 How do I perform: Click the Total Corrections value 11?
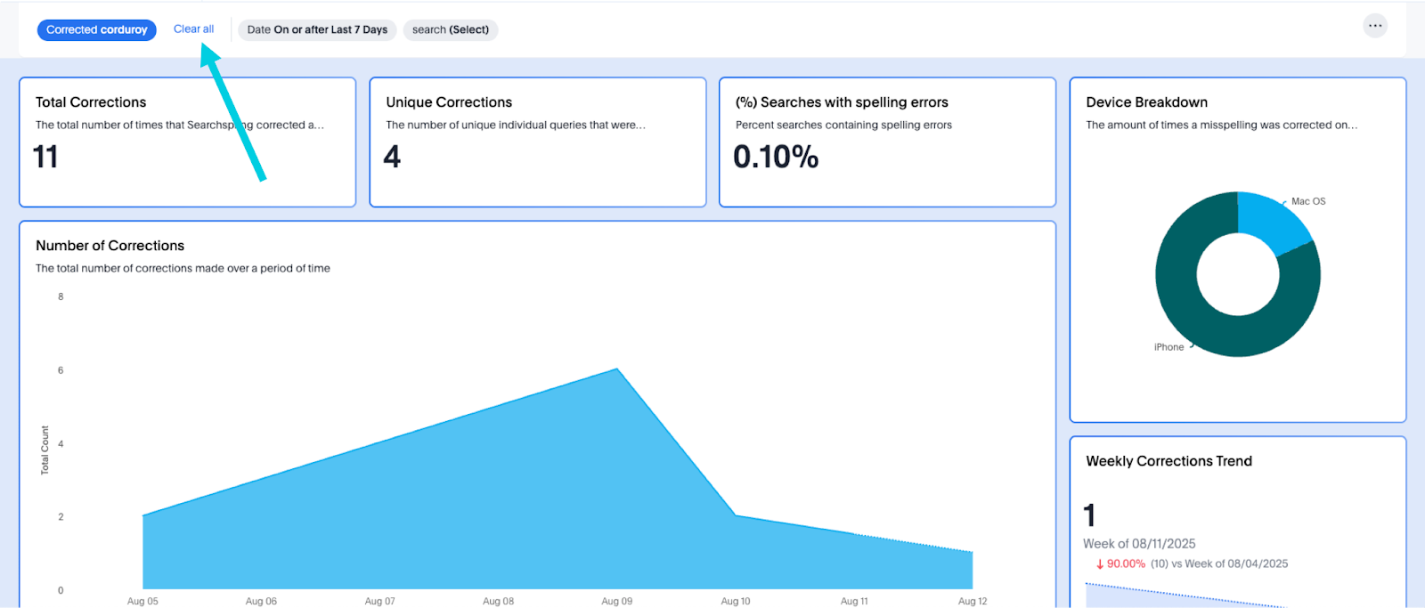pyautogui.click(x=45, y=158)
